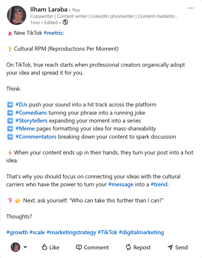Open the #message hashtag

pos(121,184)
